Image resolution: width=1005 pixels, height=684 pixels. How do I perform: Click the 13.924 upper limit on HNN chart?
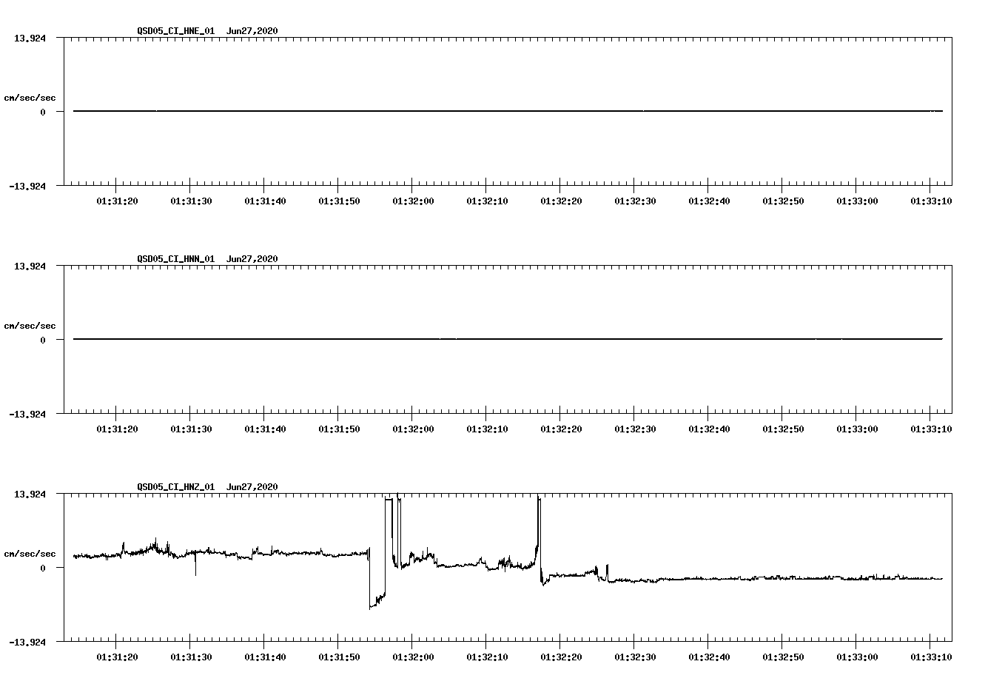[30, 266]
